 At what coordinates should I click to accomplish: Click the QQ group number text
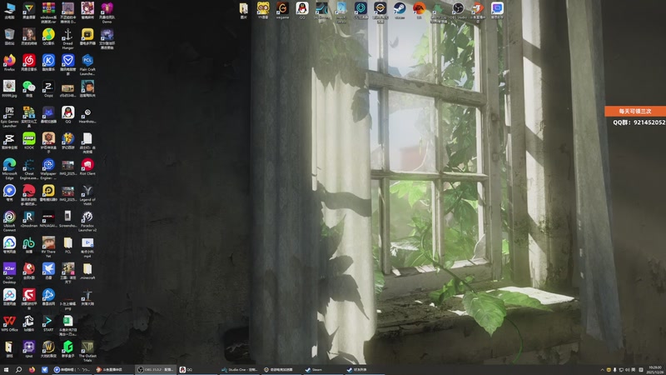pos(639,122)
